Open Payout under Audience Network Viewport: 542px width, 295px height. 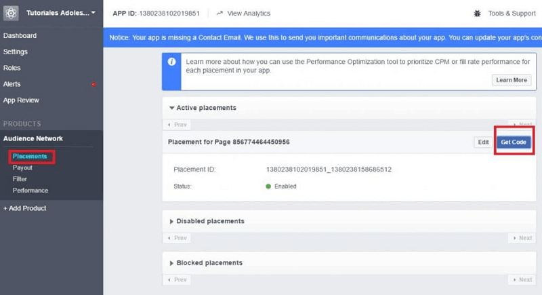[x=22, y=168]
